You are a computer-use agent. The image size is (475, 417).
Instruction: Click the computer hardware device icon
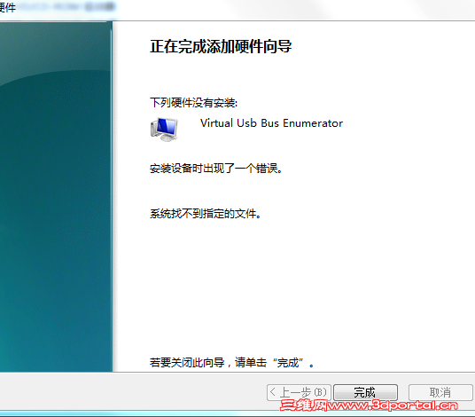[x=164, y=130]
